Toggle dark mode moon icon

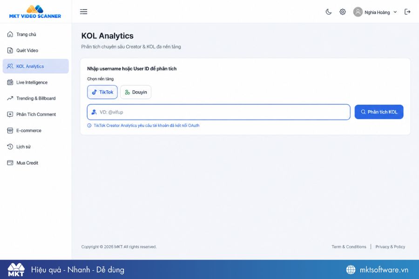328,12
